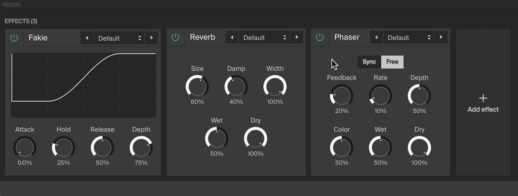Open the Fakie Default preset dropdown
This screenshot has width=518, height=196.
coord(120,38)
